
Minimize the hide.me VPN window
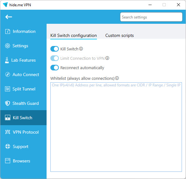pos(150,5)
